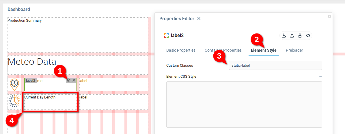The image size is (345, 134).
Task: Open the Element CSS Style ellipsis menu
Action: pyautogui.click(x=320, y=77)
